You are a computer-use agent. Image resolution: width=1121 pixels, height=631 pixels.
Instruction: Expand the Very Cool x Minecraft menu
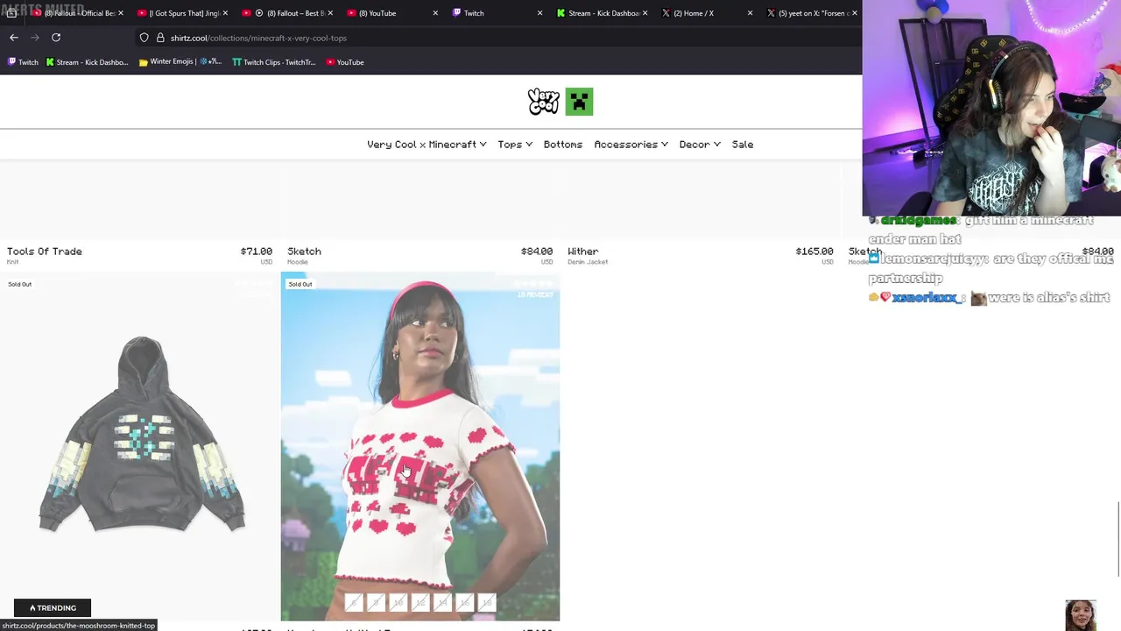tap(427, 145)
